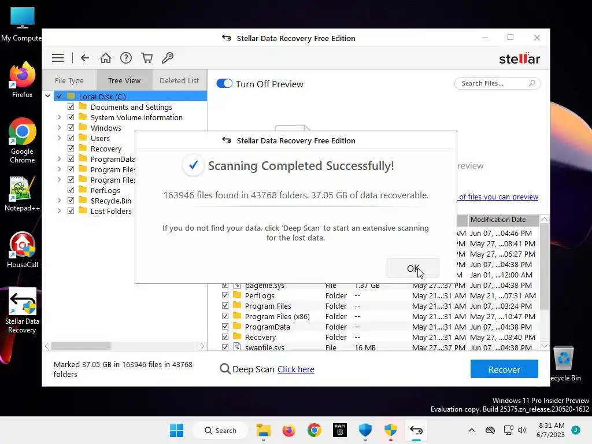Viewport: 592px width, 444px height.
Task: Open Chrome from the taskbar
Action: (314, 430)
